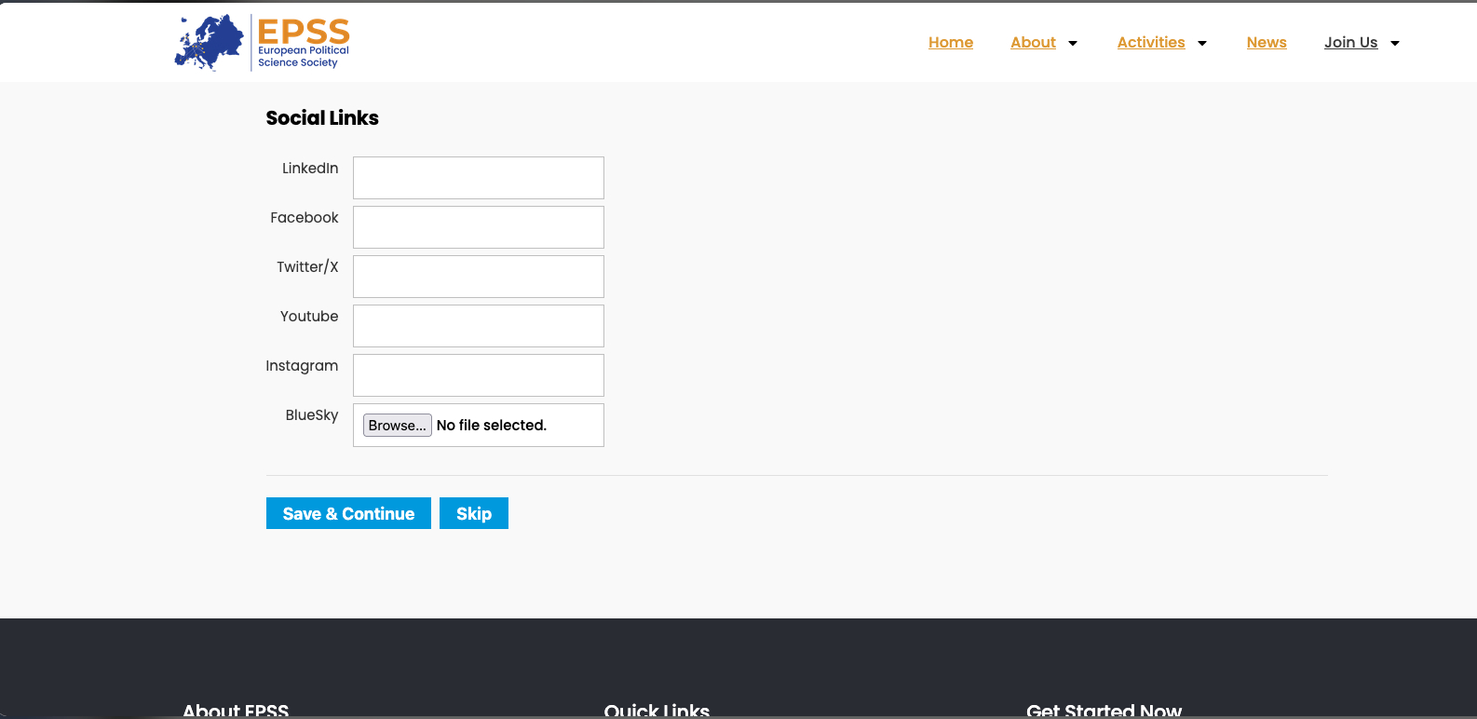Select the Twitter/X text box
The height and width of the screenshot is (719, 1477).
(x=478, y=277)
